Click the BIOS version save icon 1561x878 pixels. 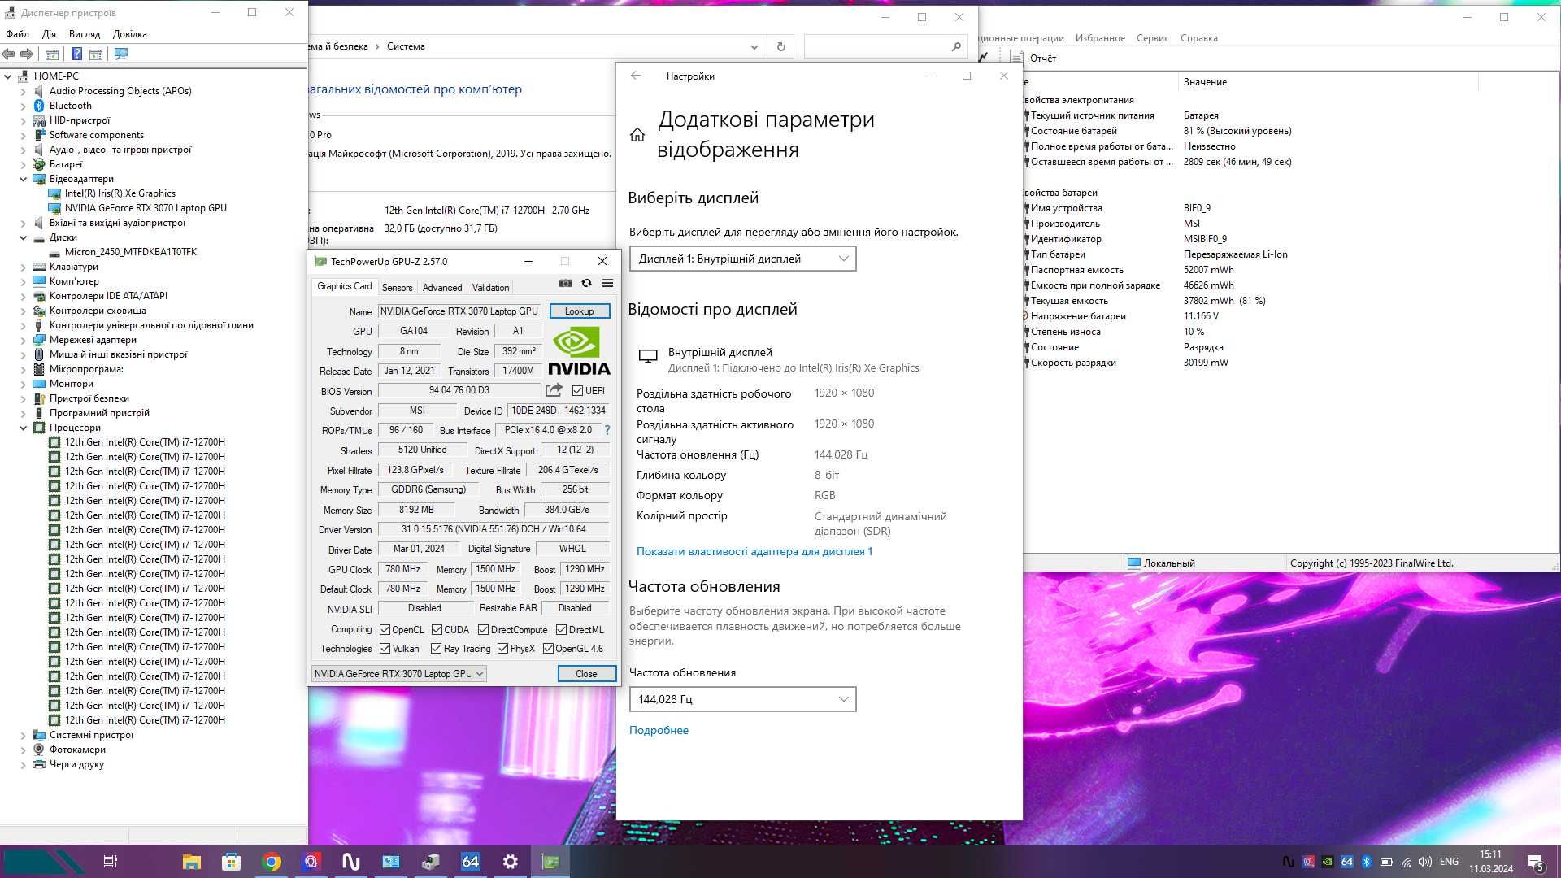point(554,389)
